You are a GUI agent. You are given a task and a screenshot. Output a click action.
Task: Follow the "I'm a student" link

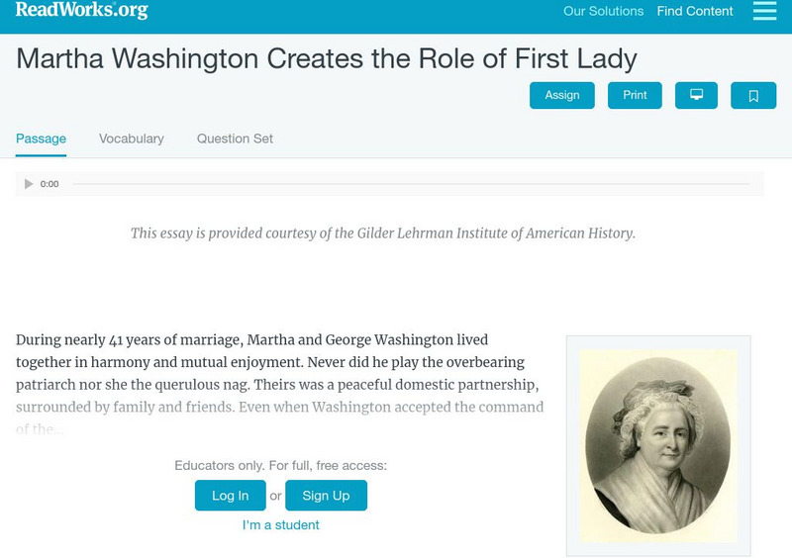pyautogui.click(x=281, y=525)
